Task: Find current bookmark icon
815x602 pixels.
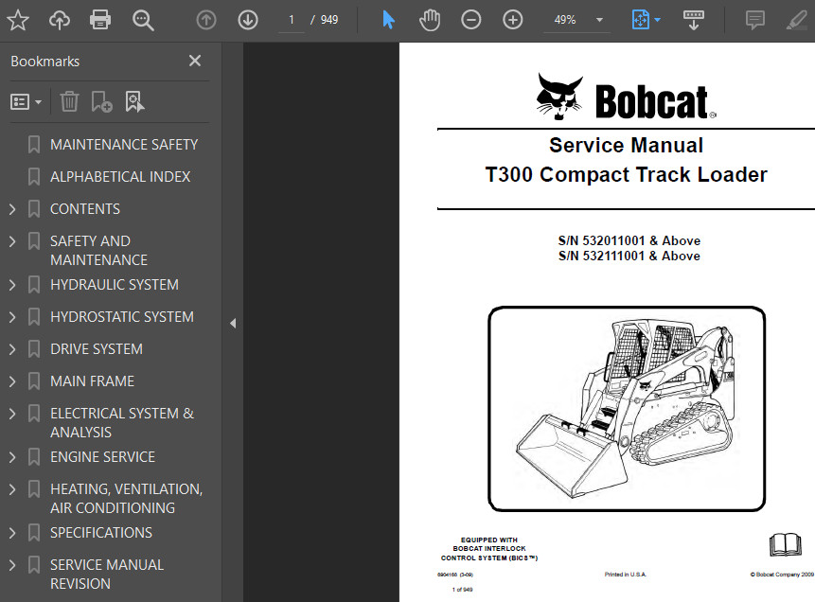Action: 134,101
